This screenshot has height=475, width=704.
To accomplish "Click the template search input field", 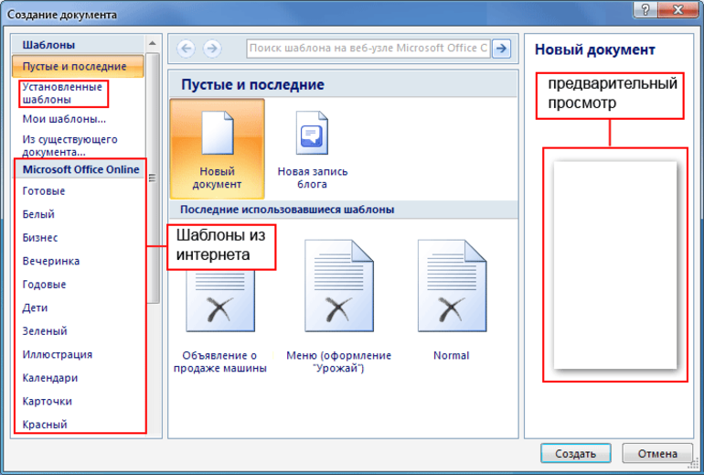I will click(x=368, y=49).
